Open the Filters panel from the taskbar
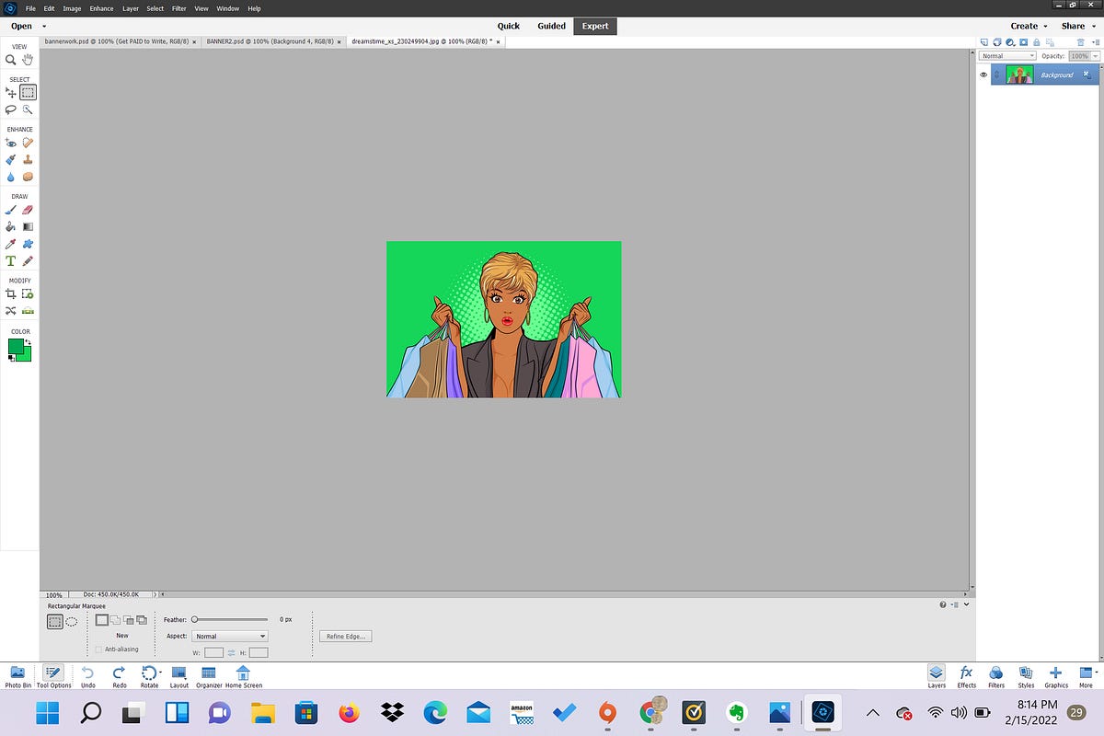Screen dimensions: 1104x736 click(996, 674)
